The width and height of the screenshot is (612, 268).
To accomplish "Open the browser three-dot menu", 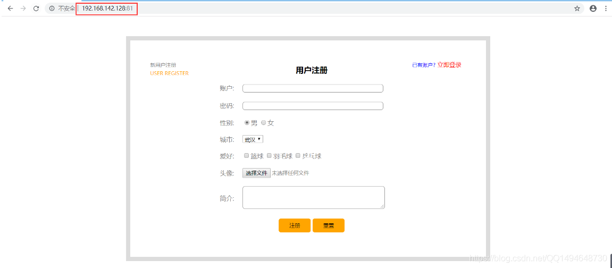I will pyautogui.click(x=605, y=9).
